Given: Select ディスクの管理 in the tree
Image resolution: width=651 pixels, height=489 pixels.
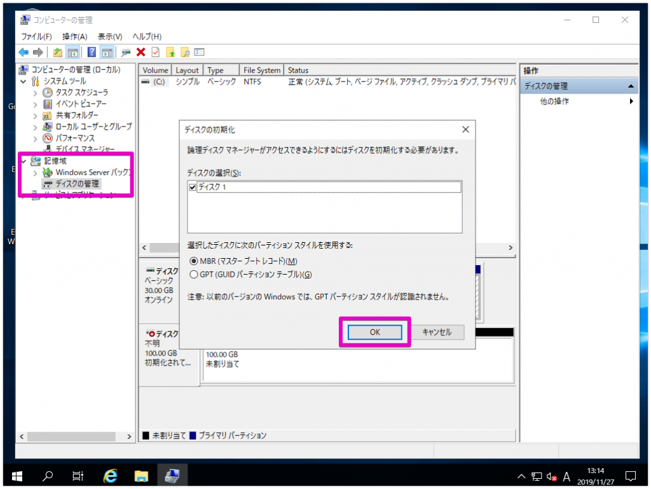Looking at the screenshot, I should coord(77,184).
